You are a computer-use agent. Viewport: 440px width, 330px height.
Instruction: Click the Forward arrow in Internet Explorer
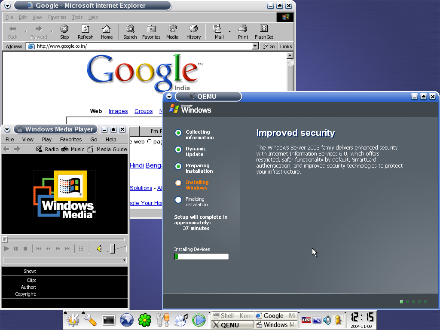coord(39,32)
